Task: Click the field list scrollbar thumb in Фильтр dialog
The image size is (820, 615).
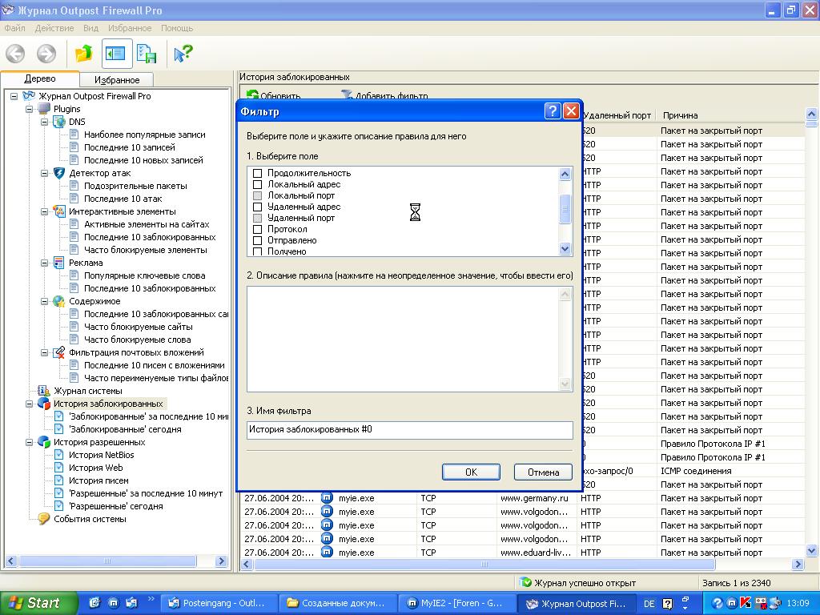Action: point(565,209)
